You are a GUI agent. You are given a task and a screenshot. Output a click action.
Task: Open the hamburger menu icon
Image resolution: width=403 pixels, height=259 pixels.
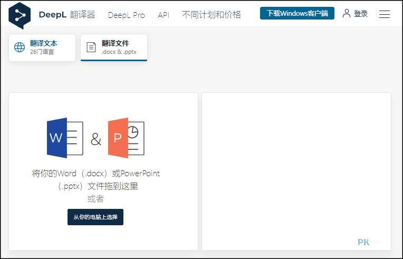point(385,14)
